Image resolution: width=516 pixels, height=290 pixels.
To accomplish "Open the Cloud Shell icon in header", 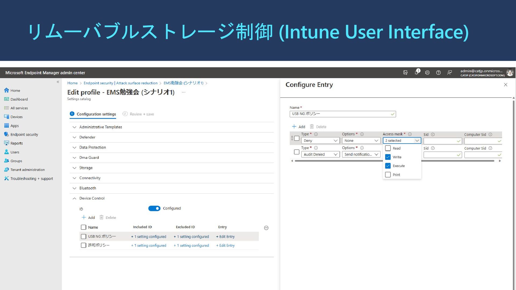I will [x=406, y=73].
